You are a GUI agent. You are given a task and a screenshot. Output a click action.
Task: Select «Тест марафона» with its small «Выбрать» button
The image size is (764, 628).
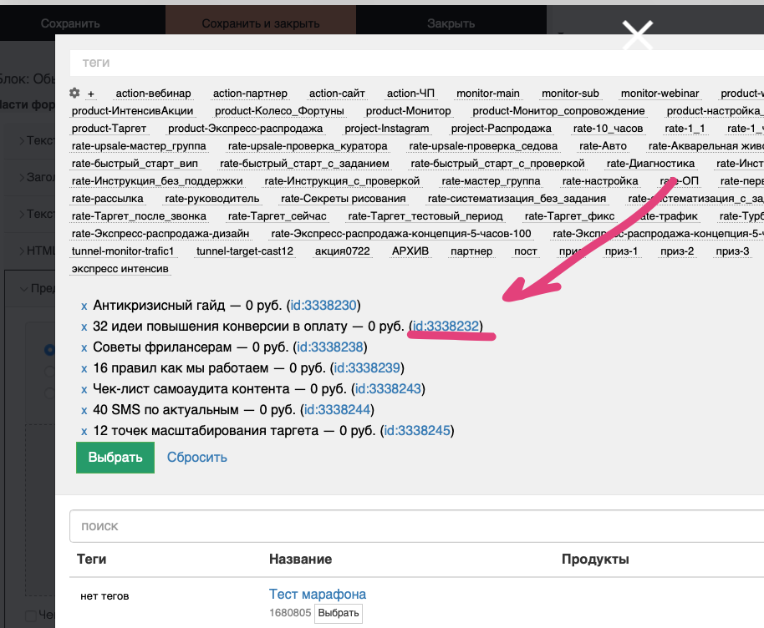tap(339, 613)
